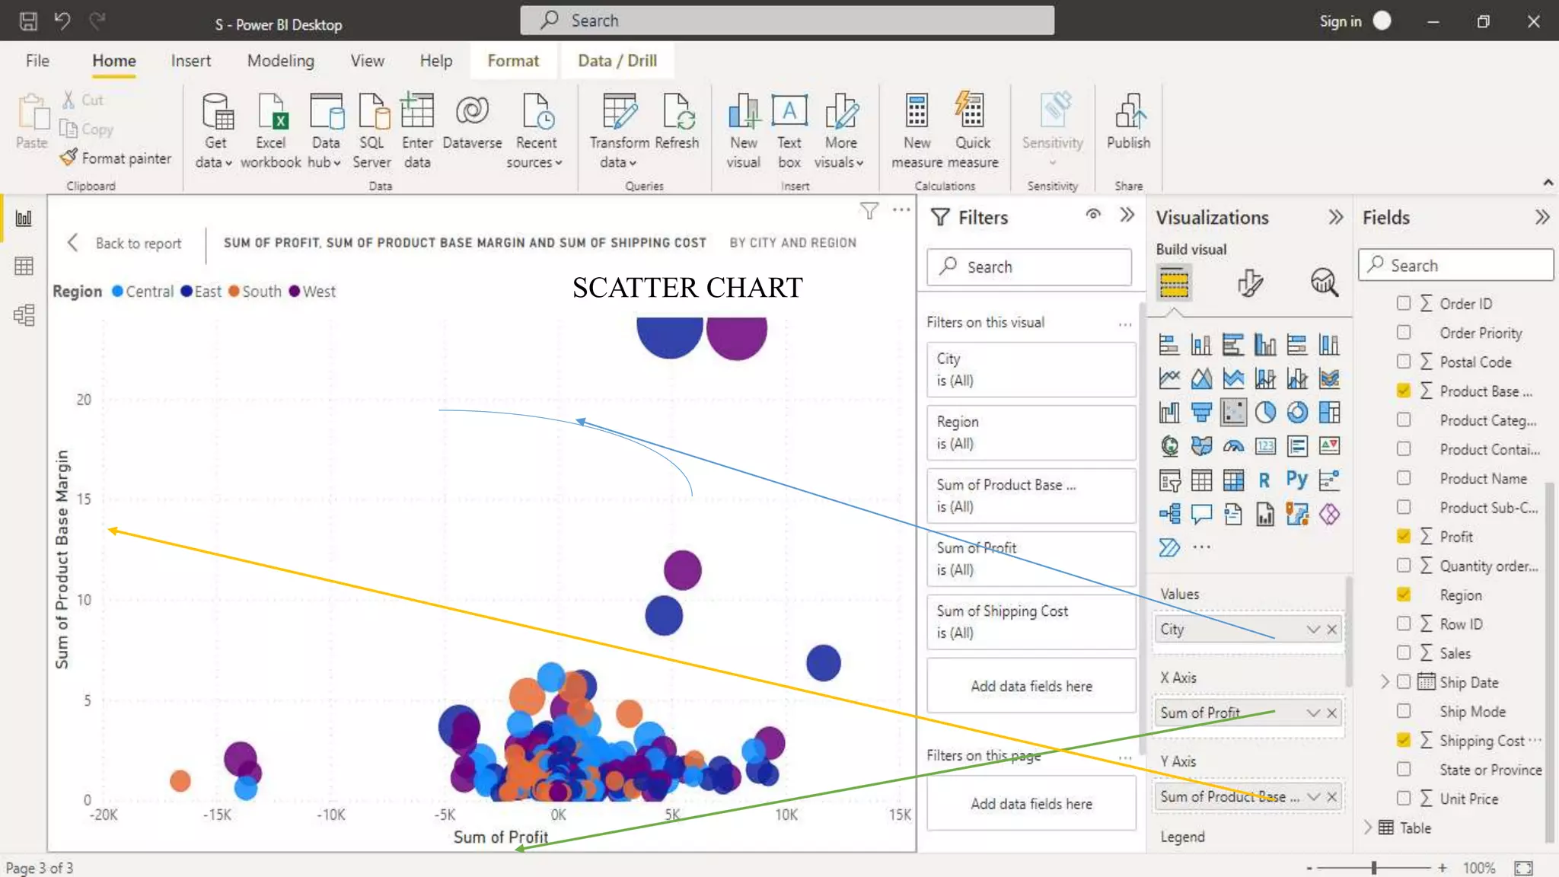Viewport: 1559px width, 877px height.
Task: Select Gauge visualization icon
Action: click(1233, 446)
